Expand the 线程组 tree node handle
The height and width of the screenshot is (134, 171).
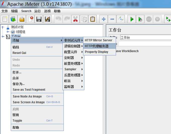[8, 32]
